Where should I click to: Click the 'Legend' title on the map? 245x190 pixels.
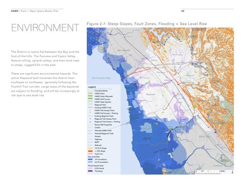92,87
